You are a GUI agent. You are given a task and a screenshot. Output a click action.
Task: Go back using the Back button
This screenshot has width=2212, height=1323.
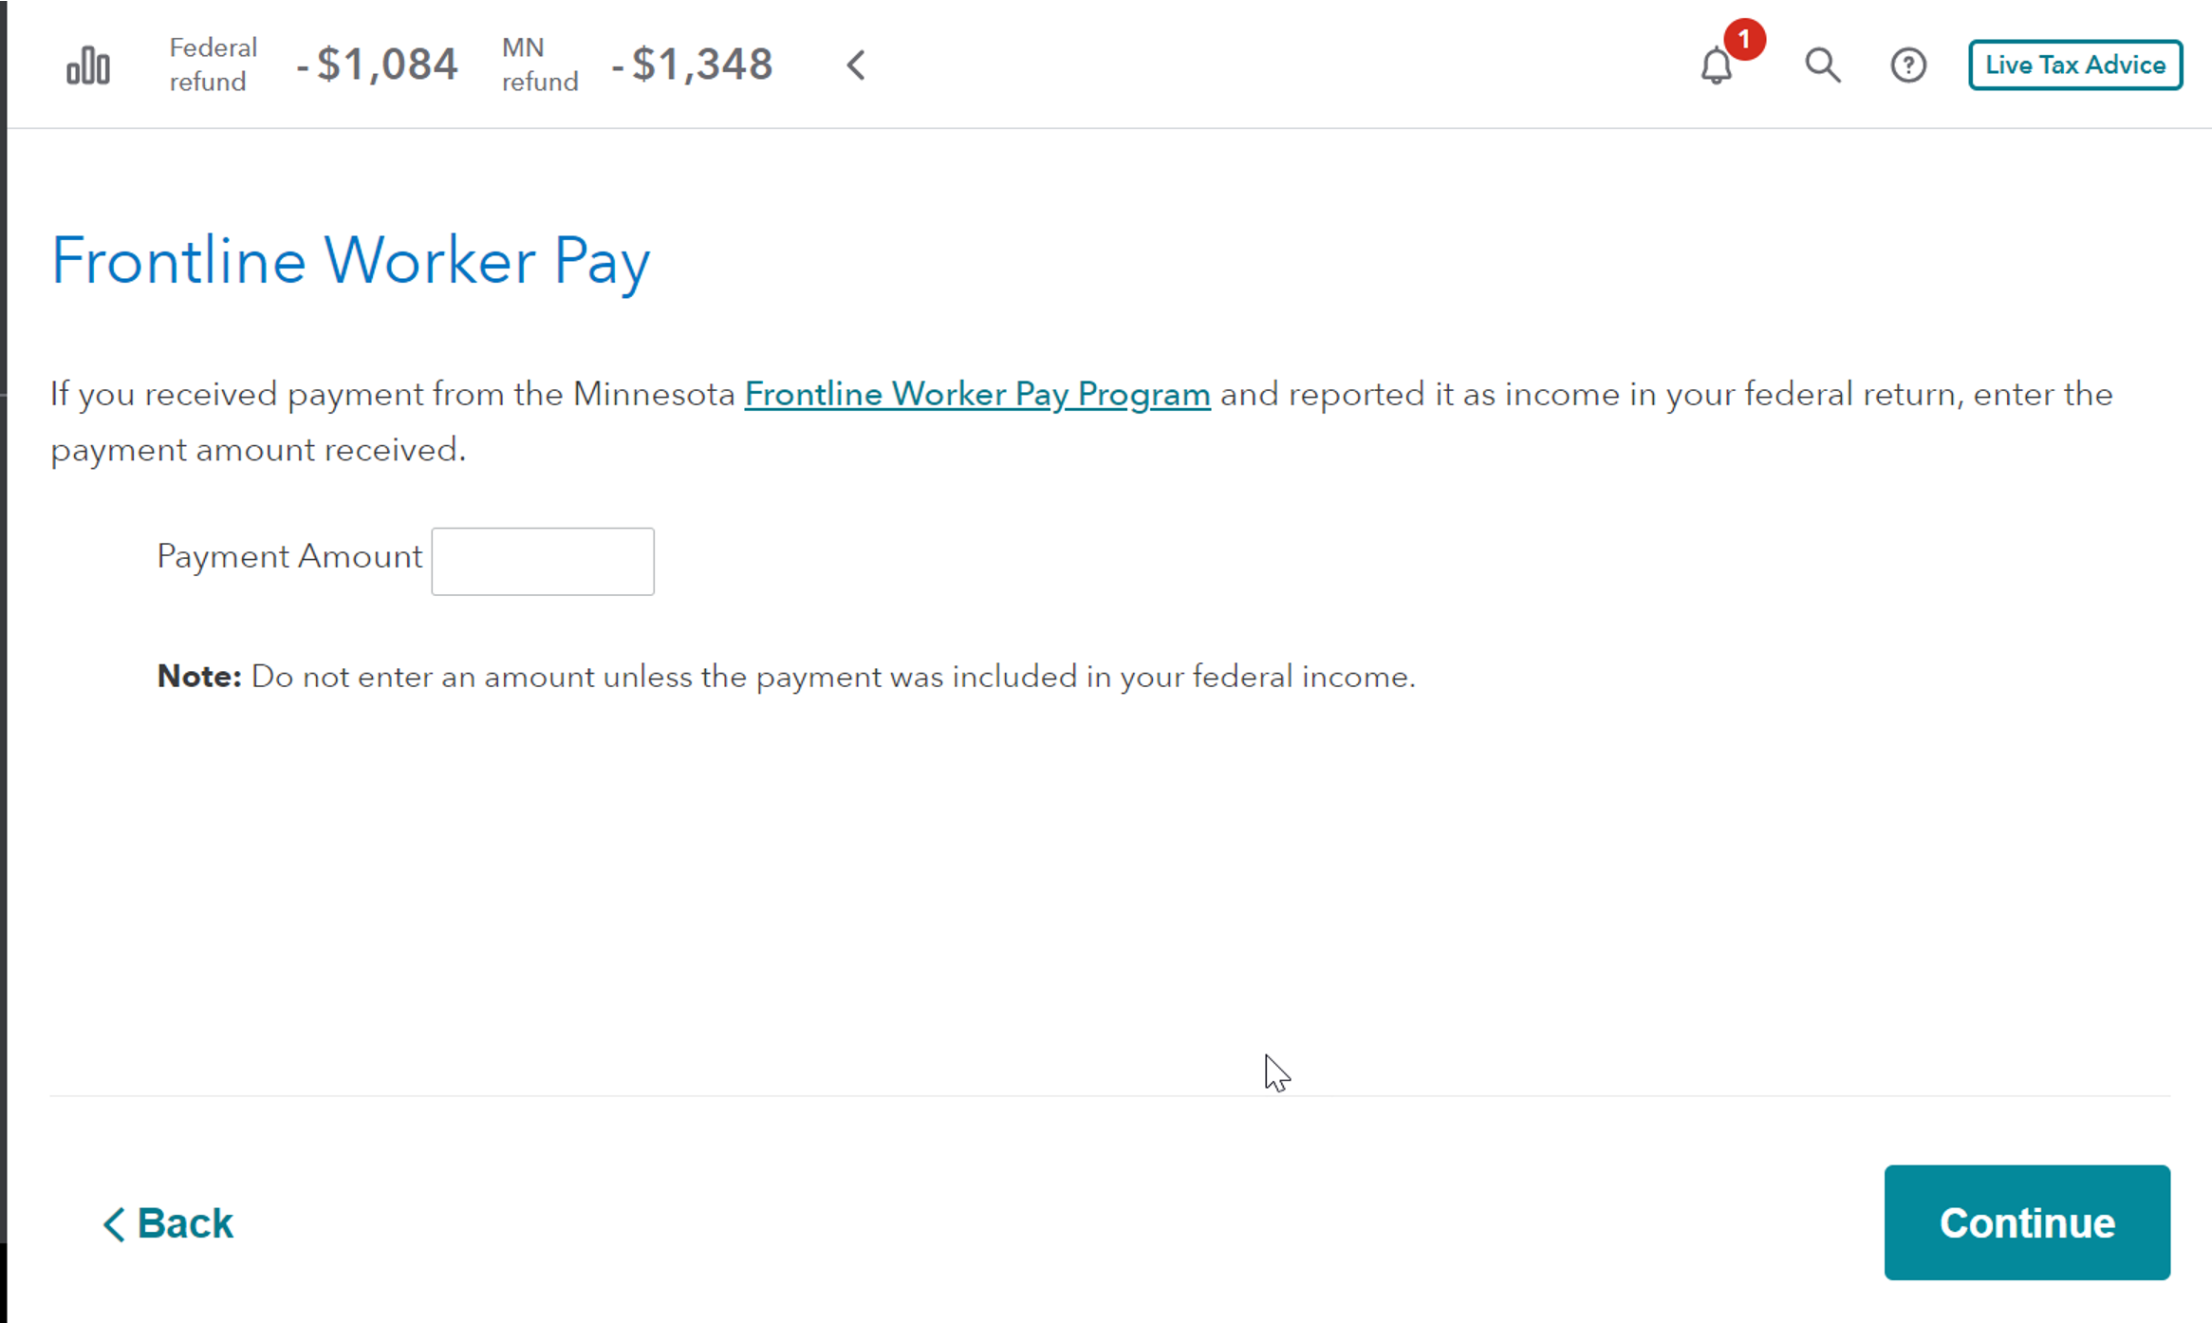click(x=168, y=1222)
